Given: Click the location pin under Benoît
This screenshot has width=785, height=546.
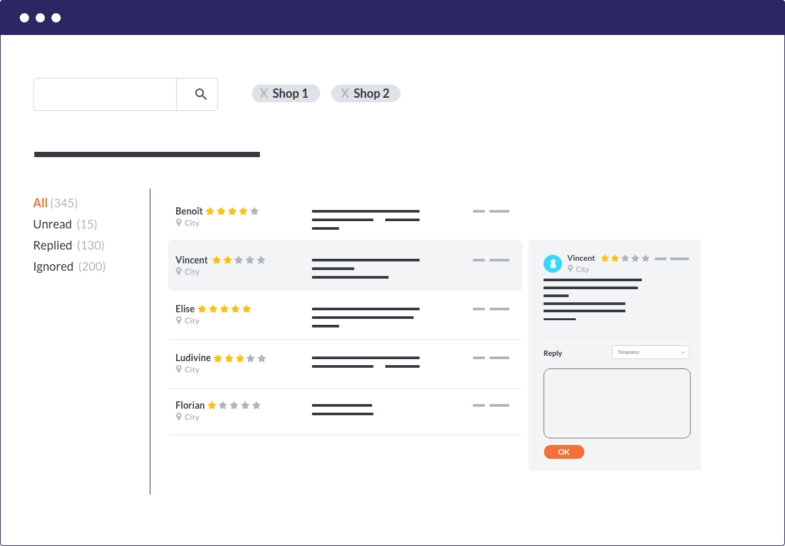Looking at the screenshot, I should coord(179,223).
